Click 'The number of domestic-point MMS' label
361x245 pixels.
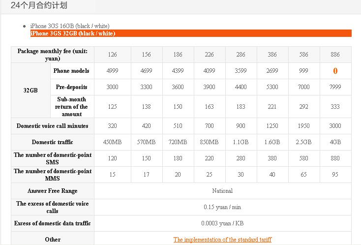coord(53,175)
